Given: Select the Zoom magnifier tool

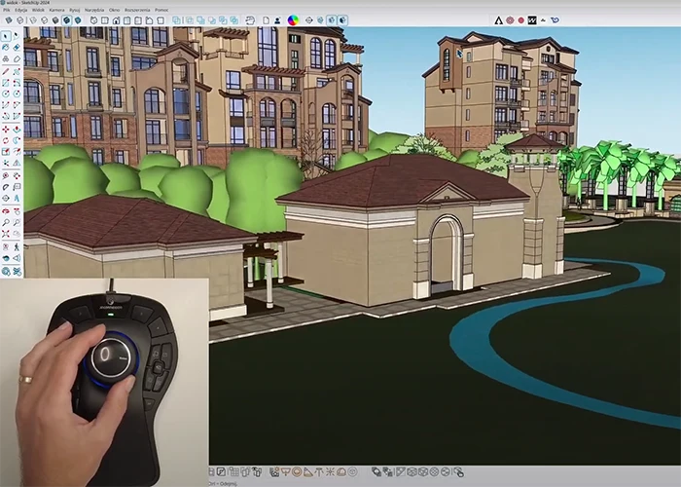Looking at the screenshot, I should (6, 223).
